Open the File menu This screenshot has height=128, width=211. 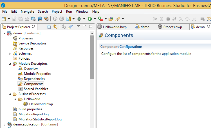click(5, 12)
